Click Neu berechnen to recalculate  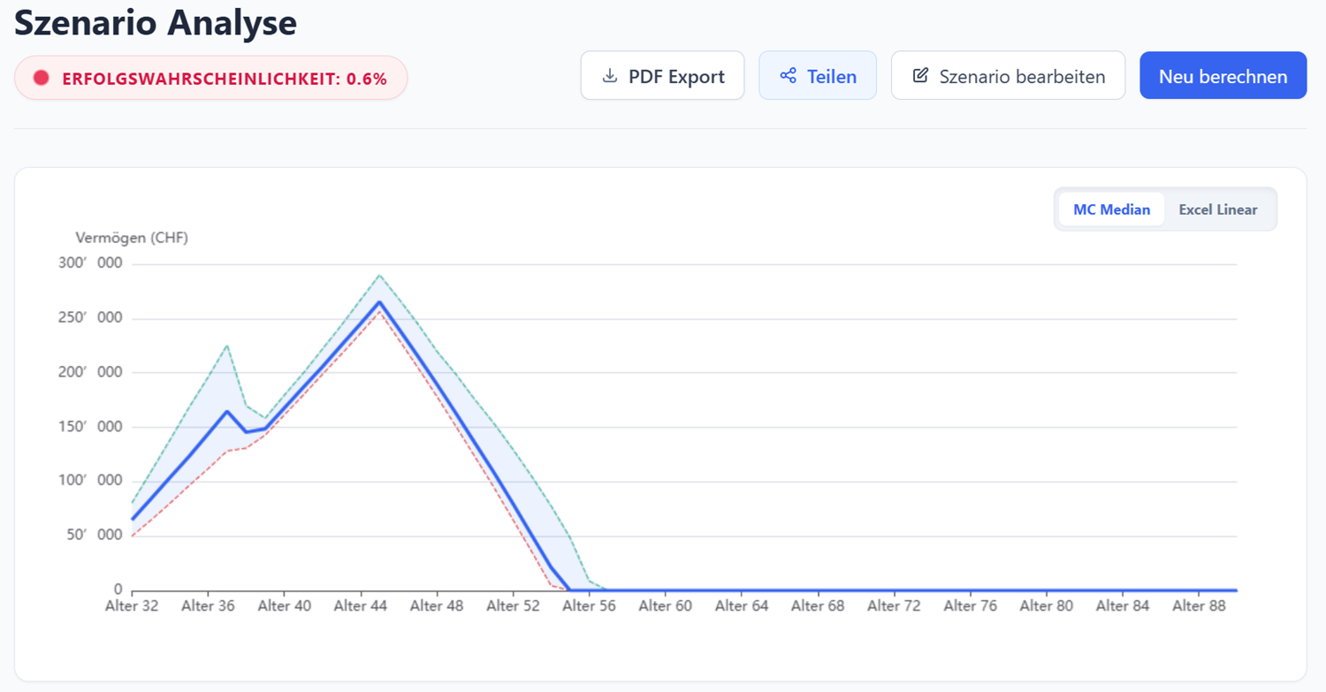[1223, 76]
